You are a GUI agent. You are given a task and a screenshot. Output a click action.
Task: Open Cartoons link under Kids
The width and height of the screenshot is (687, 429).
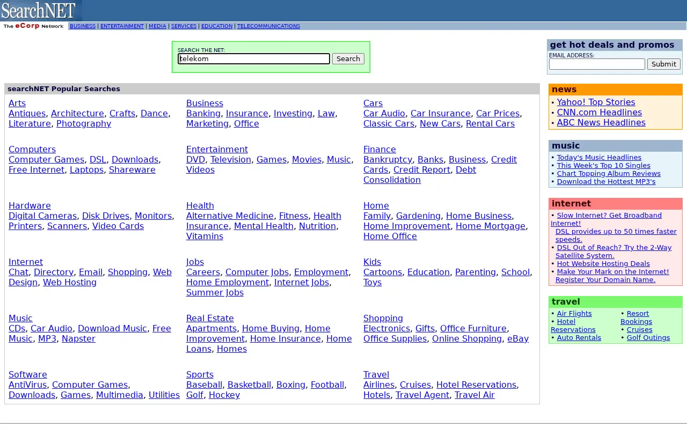[383, 272]
